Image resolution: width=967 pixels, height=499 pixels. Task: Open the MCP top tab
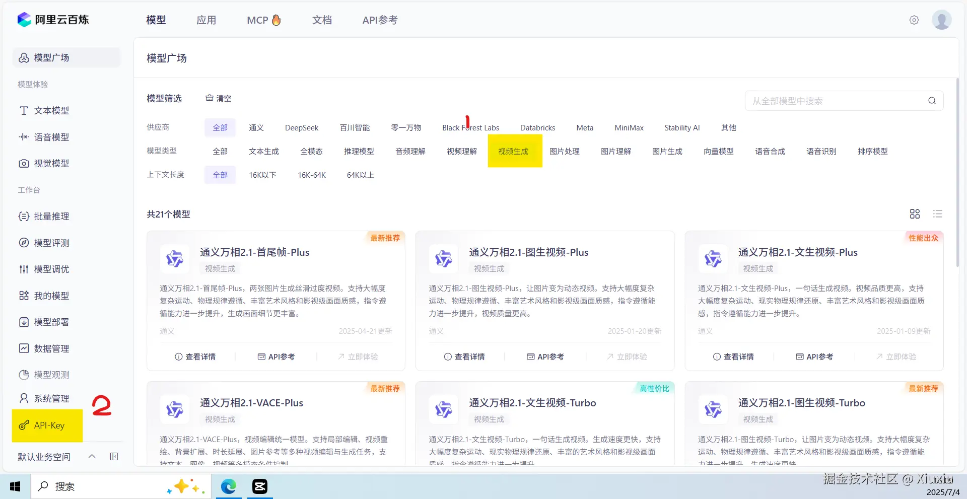[264, 20]
